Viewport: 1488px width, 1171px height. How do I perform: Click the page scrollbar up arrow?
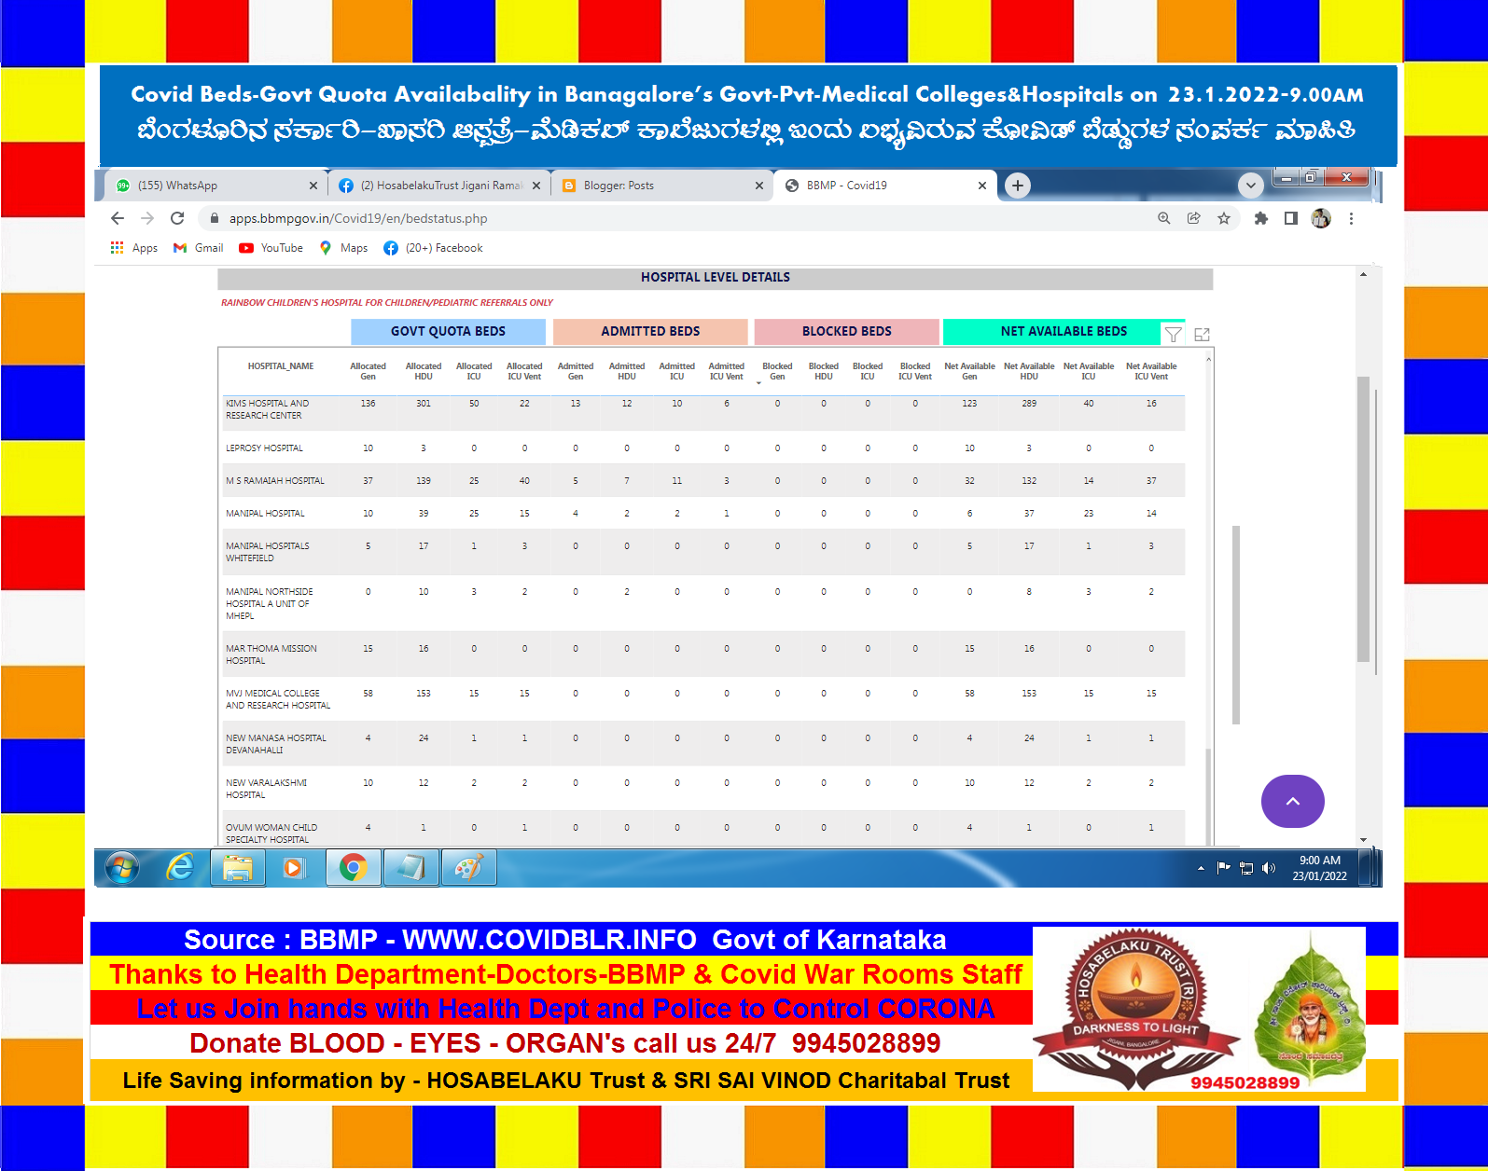tap(1363, 274)
